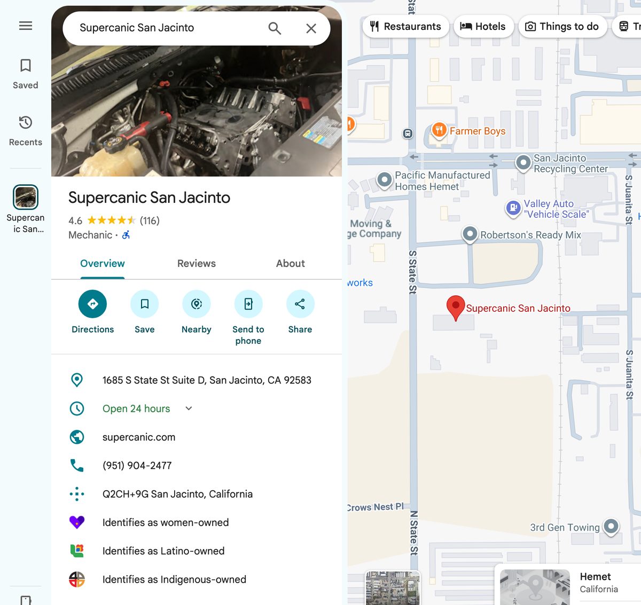Click the globe website icon
641x605 pixels.
pyautogui.click(x=77, y=437)
